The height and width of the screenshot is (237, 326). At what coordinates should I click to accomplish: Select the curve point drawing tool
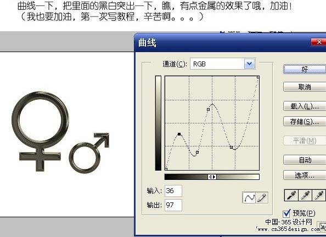pos(249,198)
